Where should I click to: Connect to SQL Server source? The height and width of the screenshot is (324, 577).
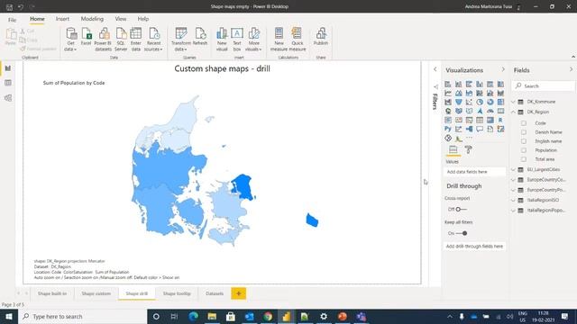[x=121, y=39]
